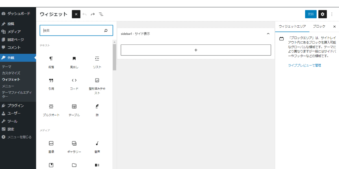Collapse the admin menu (メニューを閉じる)
The width and height of the screenshot is (339, 169).
point(18,137)
